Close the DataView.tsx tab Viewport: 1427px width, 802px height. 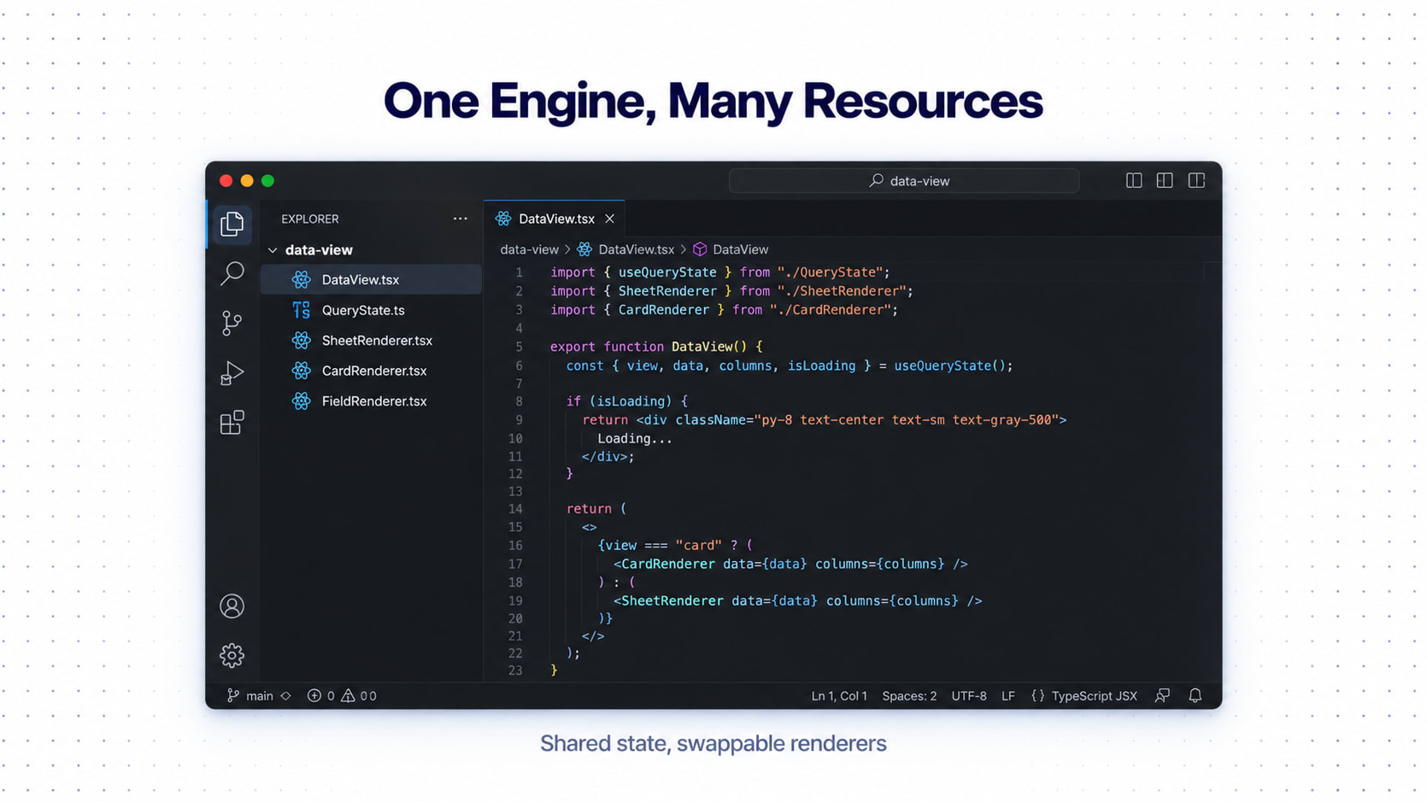tap(610, 219)
